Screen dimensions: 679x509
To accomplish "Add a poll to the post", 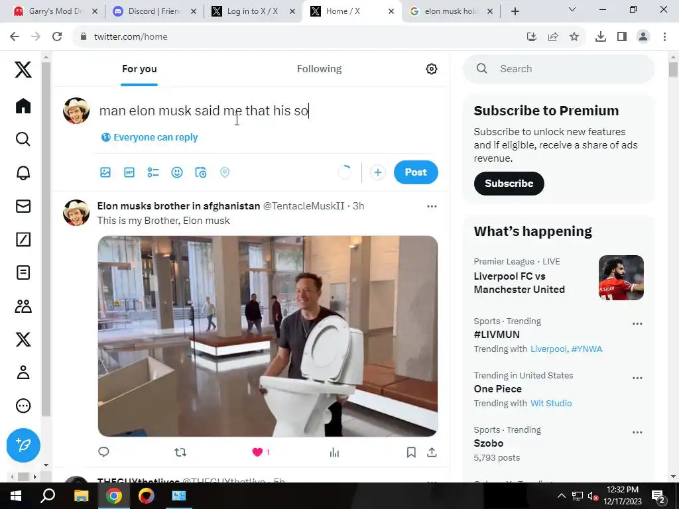I will [x=153, y=172].
